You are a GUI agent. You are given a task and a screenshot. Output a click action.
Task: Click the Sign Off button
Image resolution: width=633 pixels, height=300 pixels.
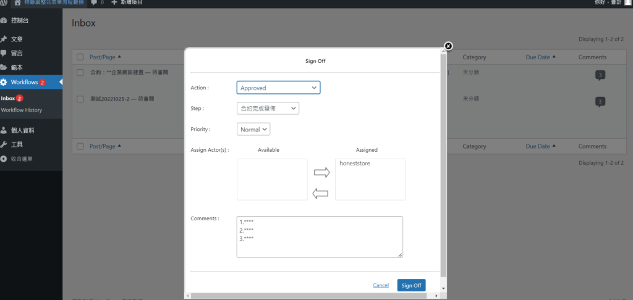coord(411,285)
